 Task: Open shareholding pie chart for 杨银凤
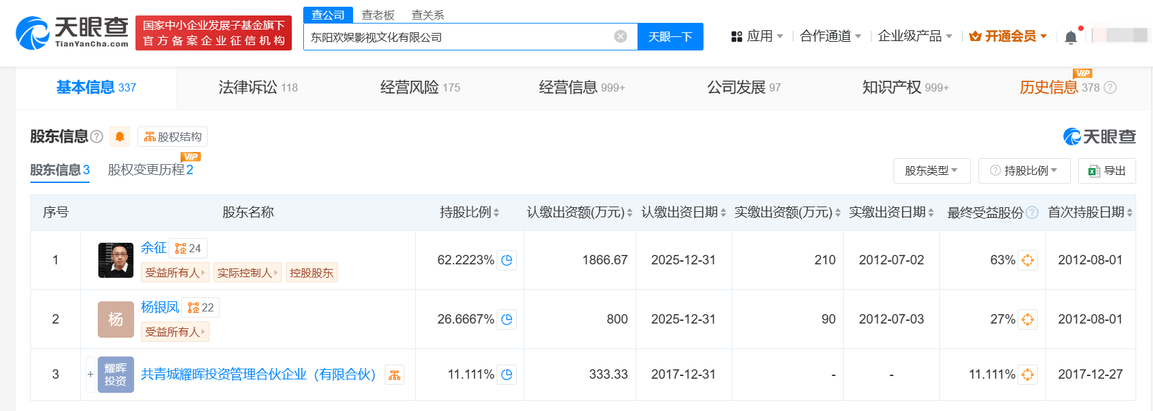click(507, 319)
